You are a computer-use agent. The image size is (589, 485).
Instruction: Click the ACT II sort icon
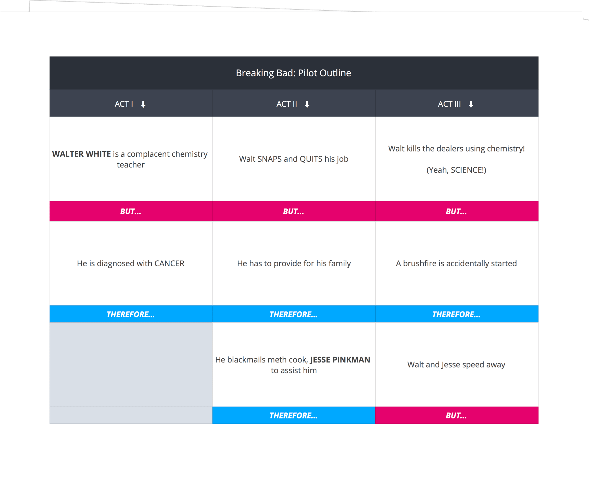click(309, 104)
